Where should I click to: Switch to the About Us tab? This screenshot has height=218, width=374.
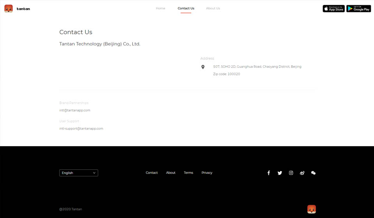tap(213, 8)
